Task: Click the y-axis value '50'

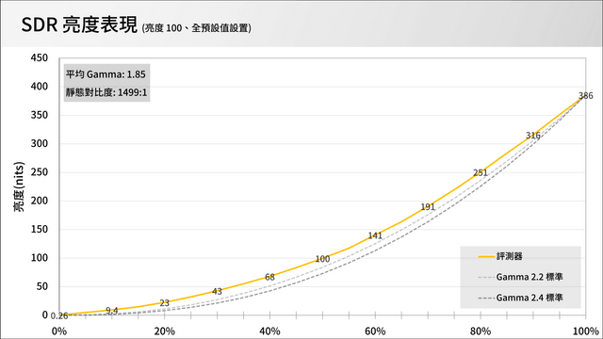Action: coord(42,286)
